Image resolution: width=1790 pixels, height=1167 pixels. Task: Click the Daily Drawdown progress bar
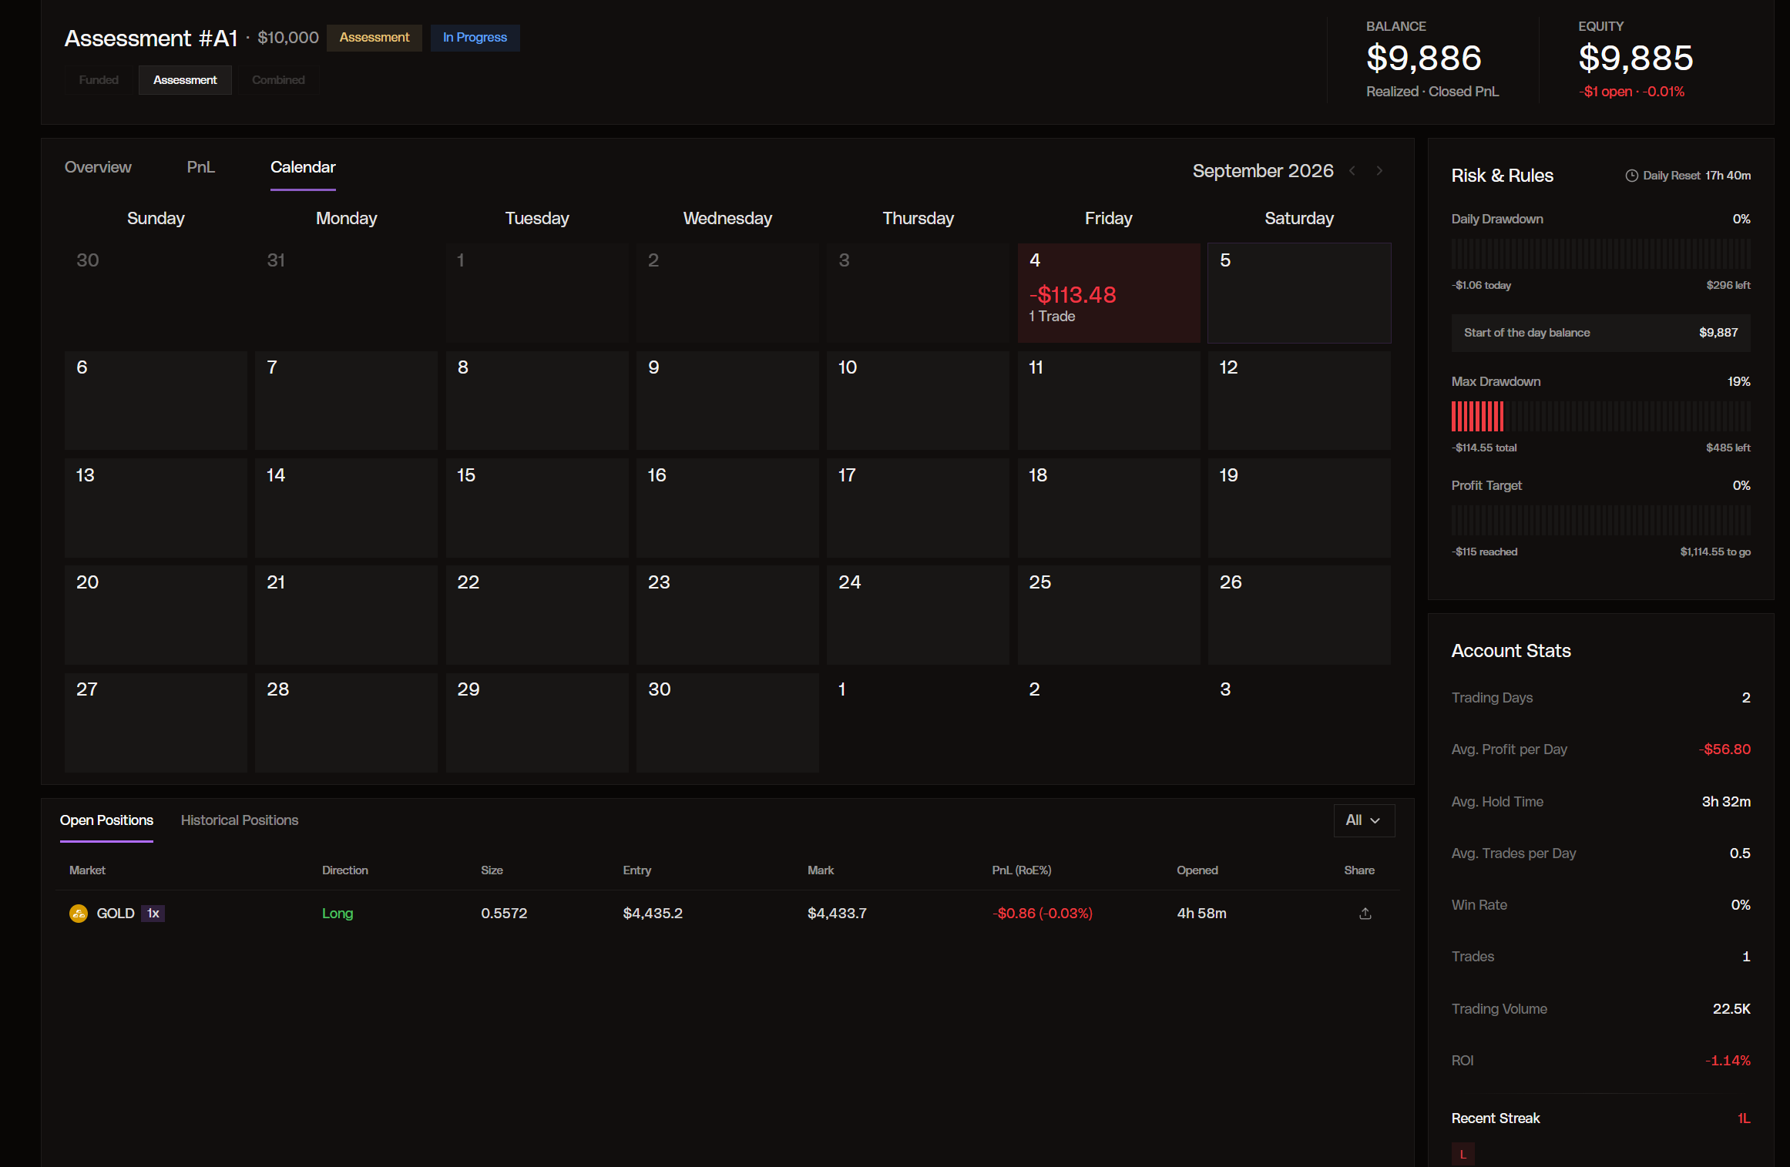click(x=1600, y=253)
